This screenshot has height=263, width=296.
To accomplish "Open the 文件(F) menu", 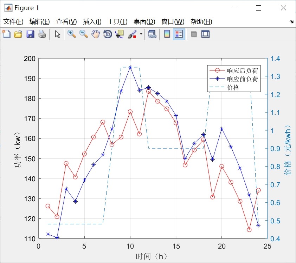I will point(13,22).
